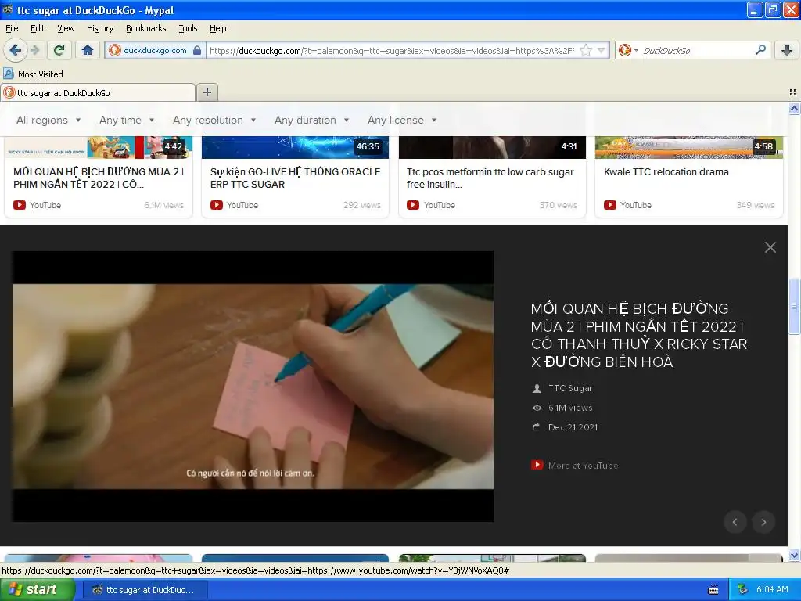801x601 pixels.
Task: Close the video detail panel with X
Action: click(770, 247)
